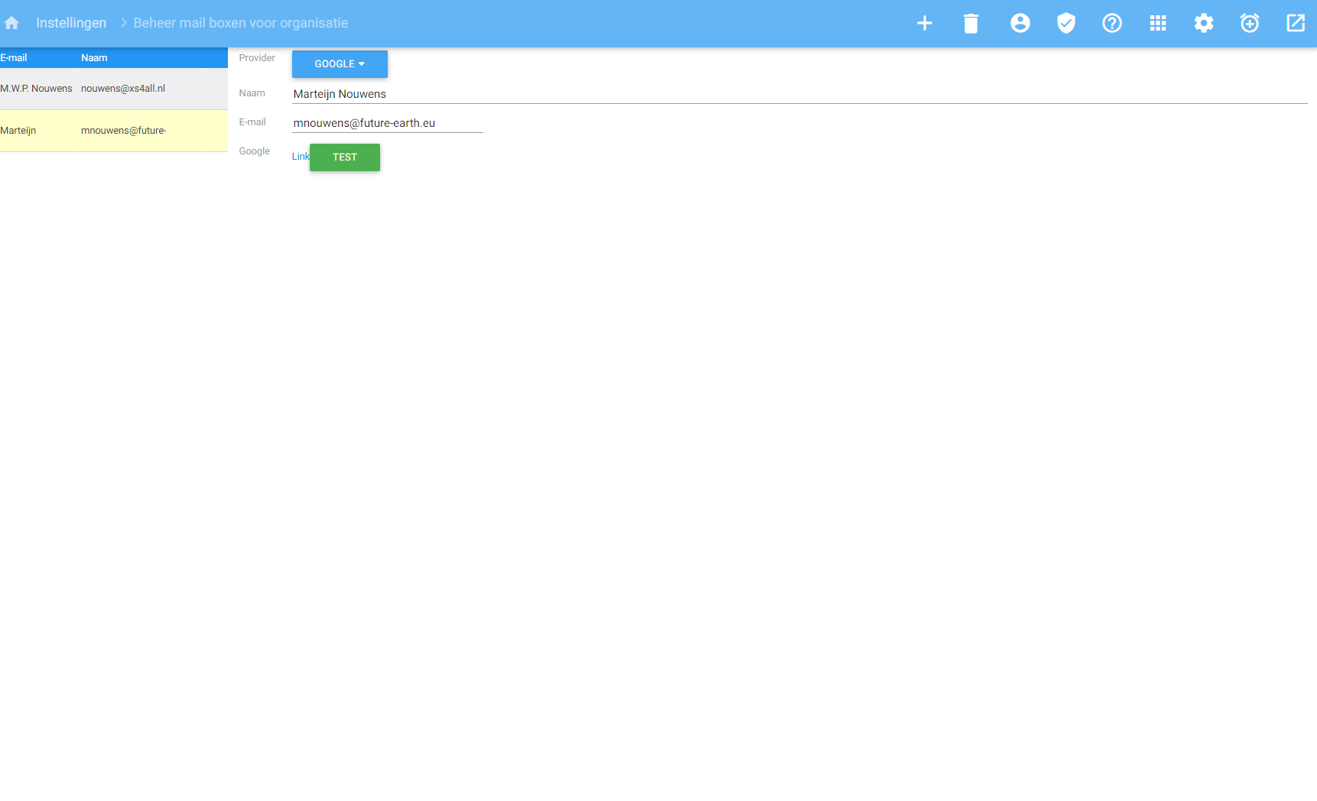Image resolution: width=1317 pixels, height=801 pixels.
Task: Click 'Beheer mail boxen voor organisatie' breadcrumb
Action: pyautogui.click(x=241, y=23)
